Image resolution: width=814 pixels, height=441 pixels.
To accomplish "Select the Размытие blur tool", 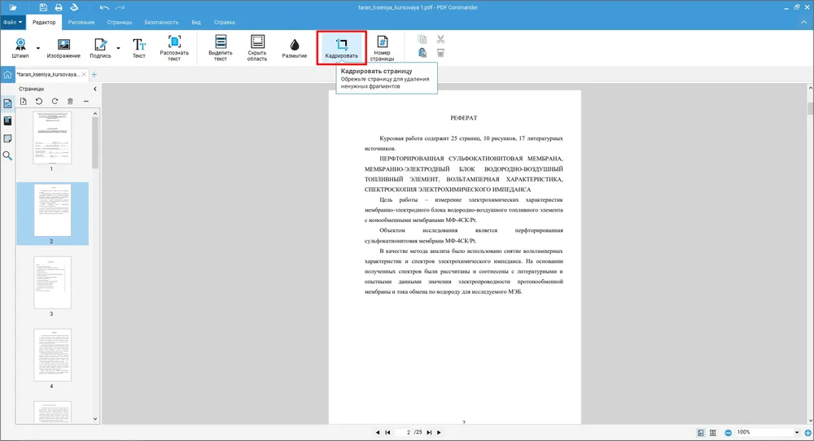I will 295,48.
